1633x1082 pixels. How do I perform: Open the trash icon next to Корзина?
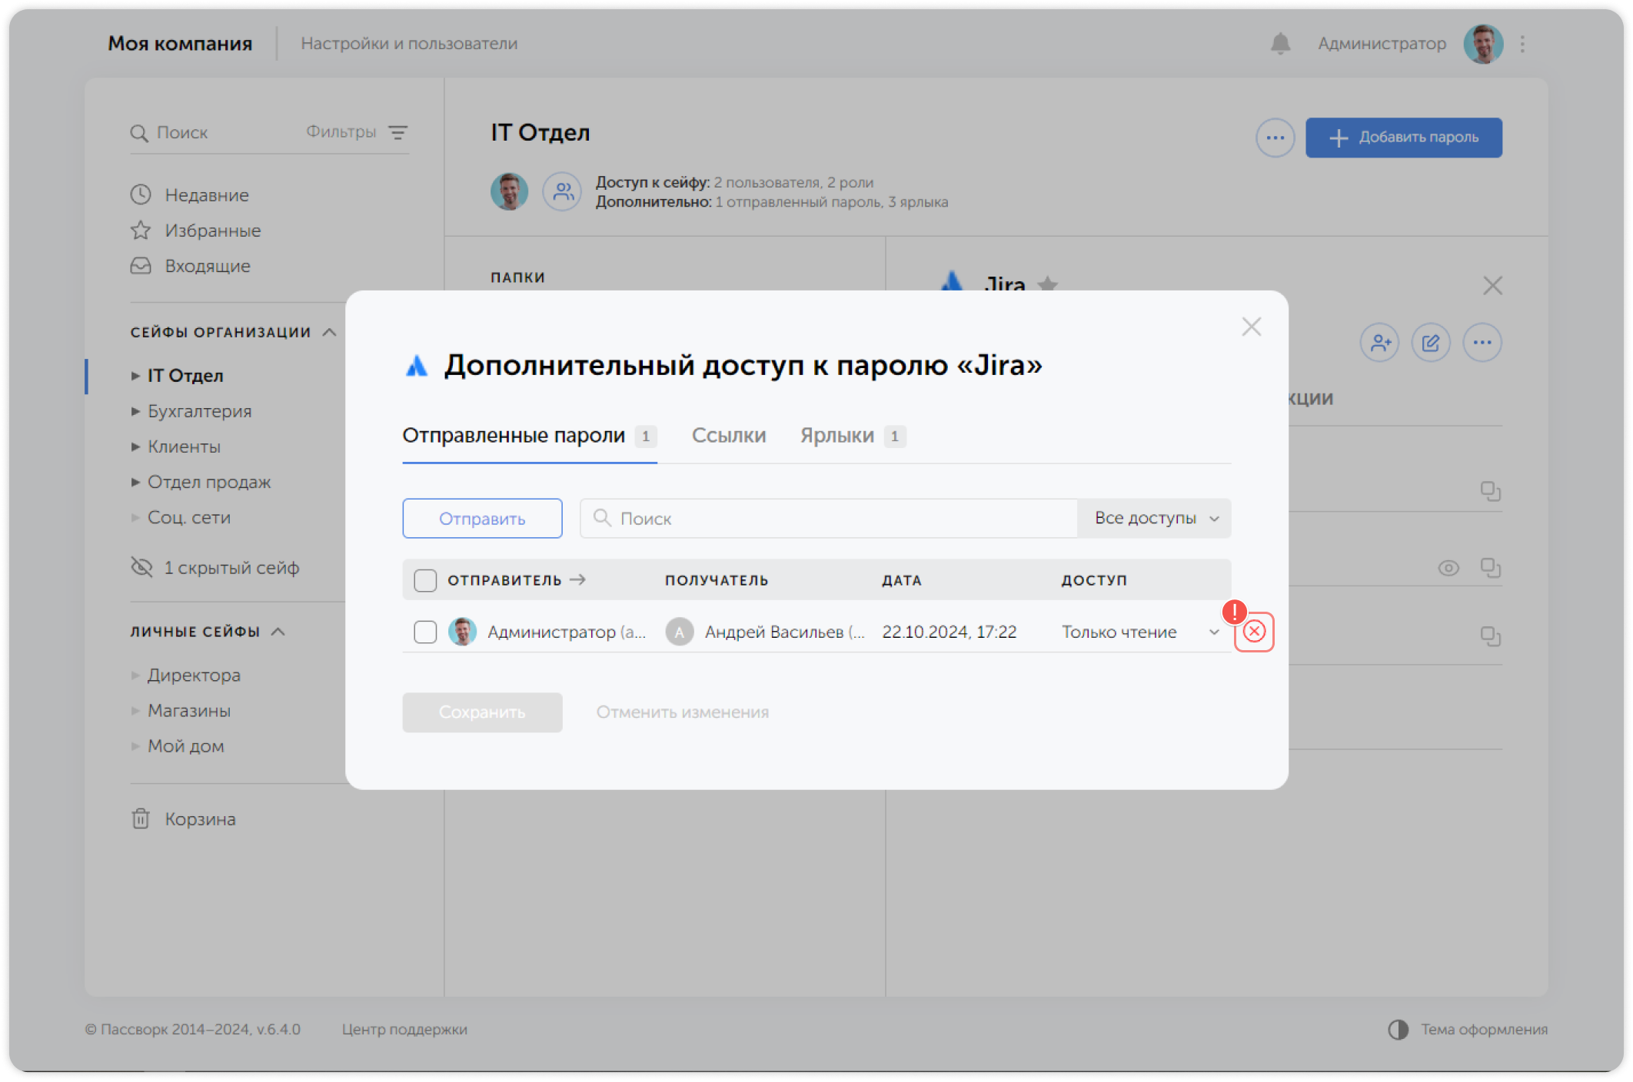tap(139, 818)
